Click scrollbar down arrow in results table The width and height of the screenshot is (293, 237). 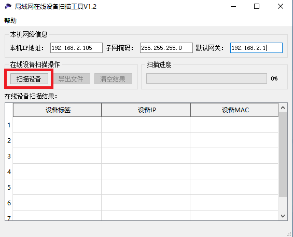point(283,216)
